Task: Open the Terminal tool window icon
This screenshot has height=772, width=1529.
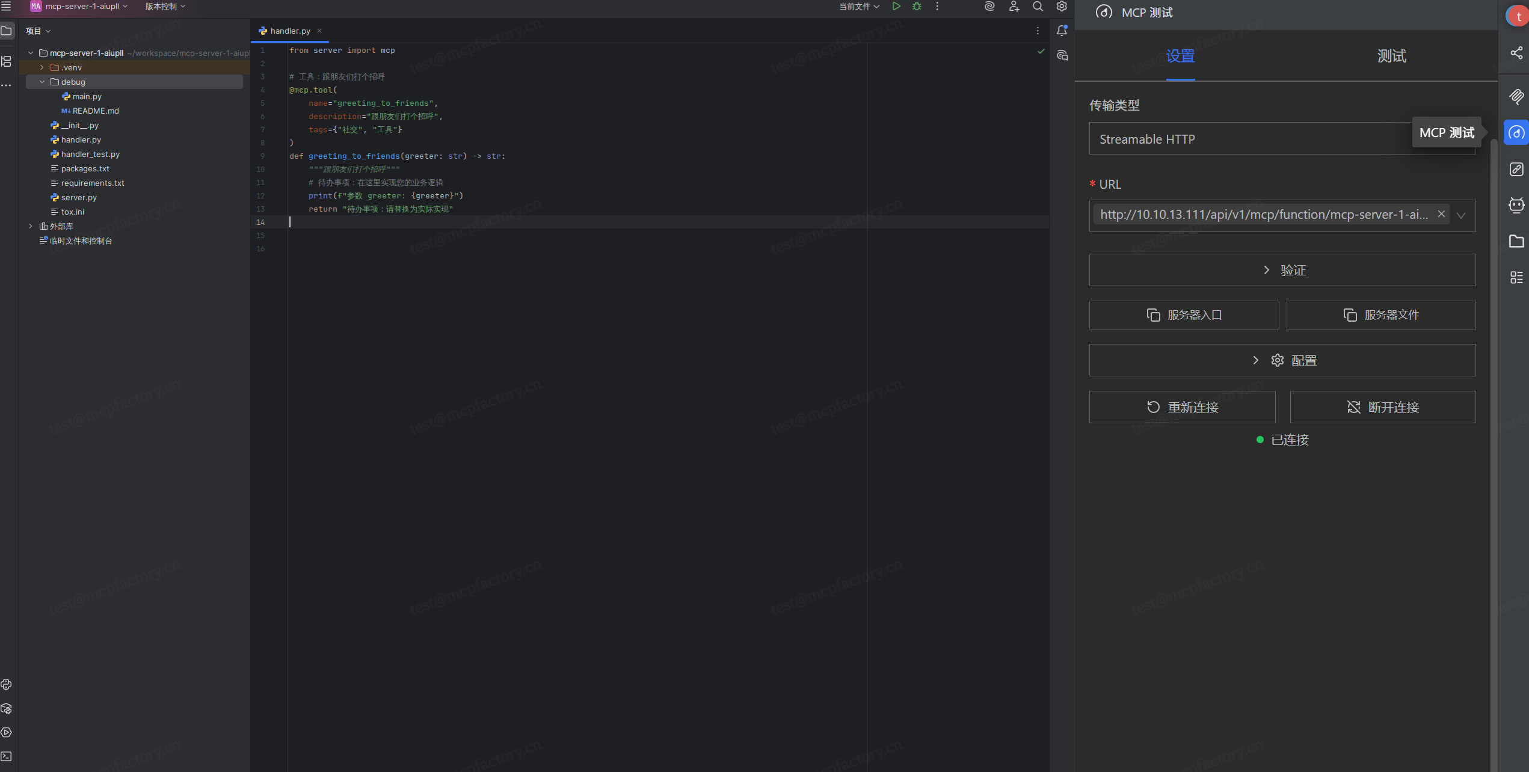Action: (x=7, y=756)
